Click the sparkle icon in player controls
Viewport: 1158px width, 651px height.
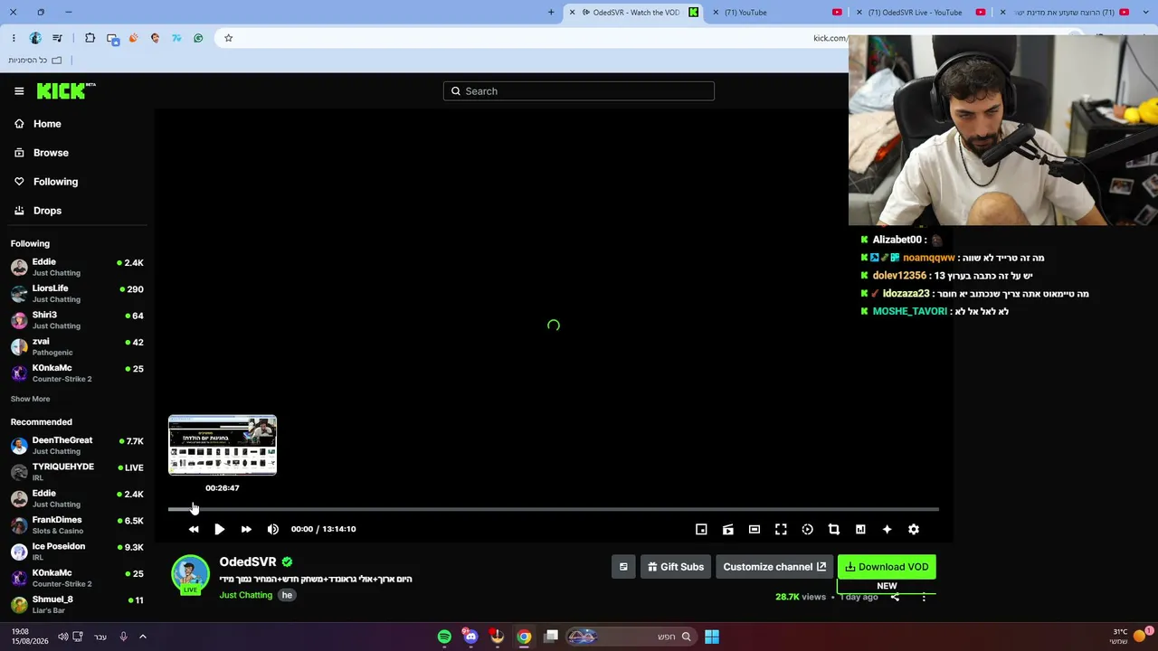(887, 529)
